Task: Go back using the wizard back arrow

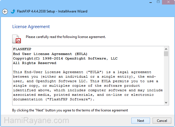Action: coord(5,12)
